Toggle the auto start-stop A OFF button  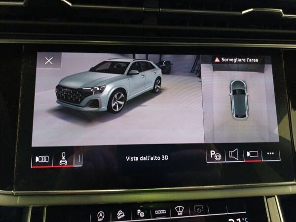[101, 215]
